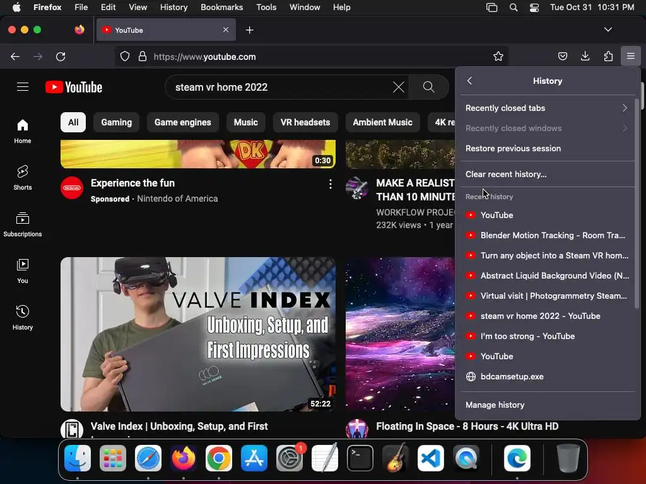This screenshot has height=484, width=646.
Task: Click Spotlight search icon in menu bar
Action: (x=514, y=7)
